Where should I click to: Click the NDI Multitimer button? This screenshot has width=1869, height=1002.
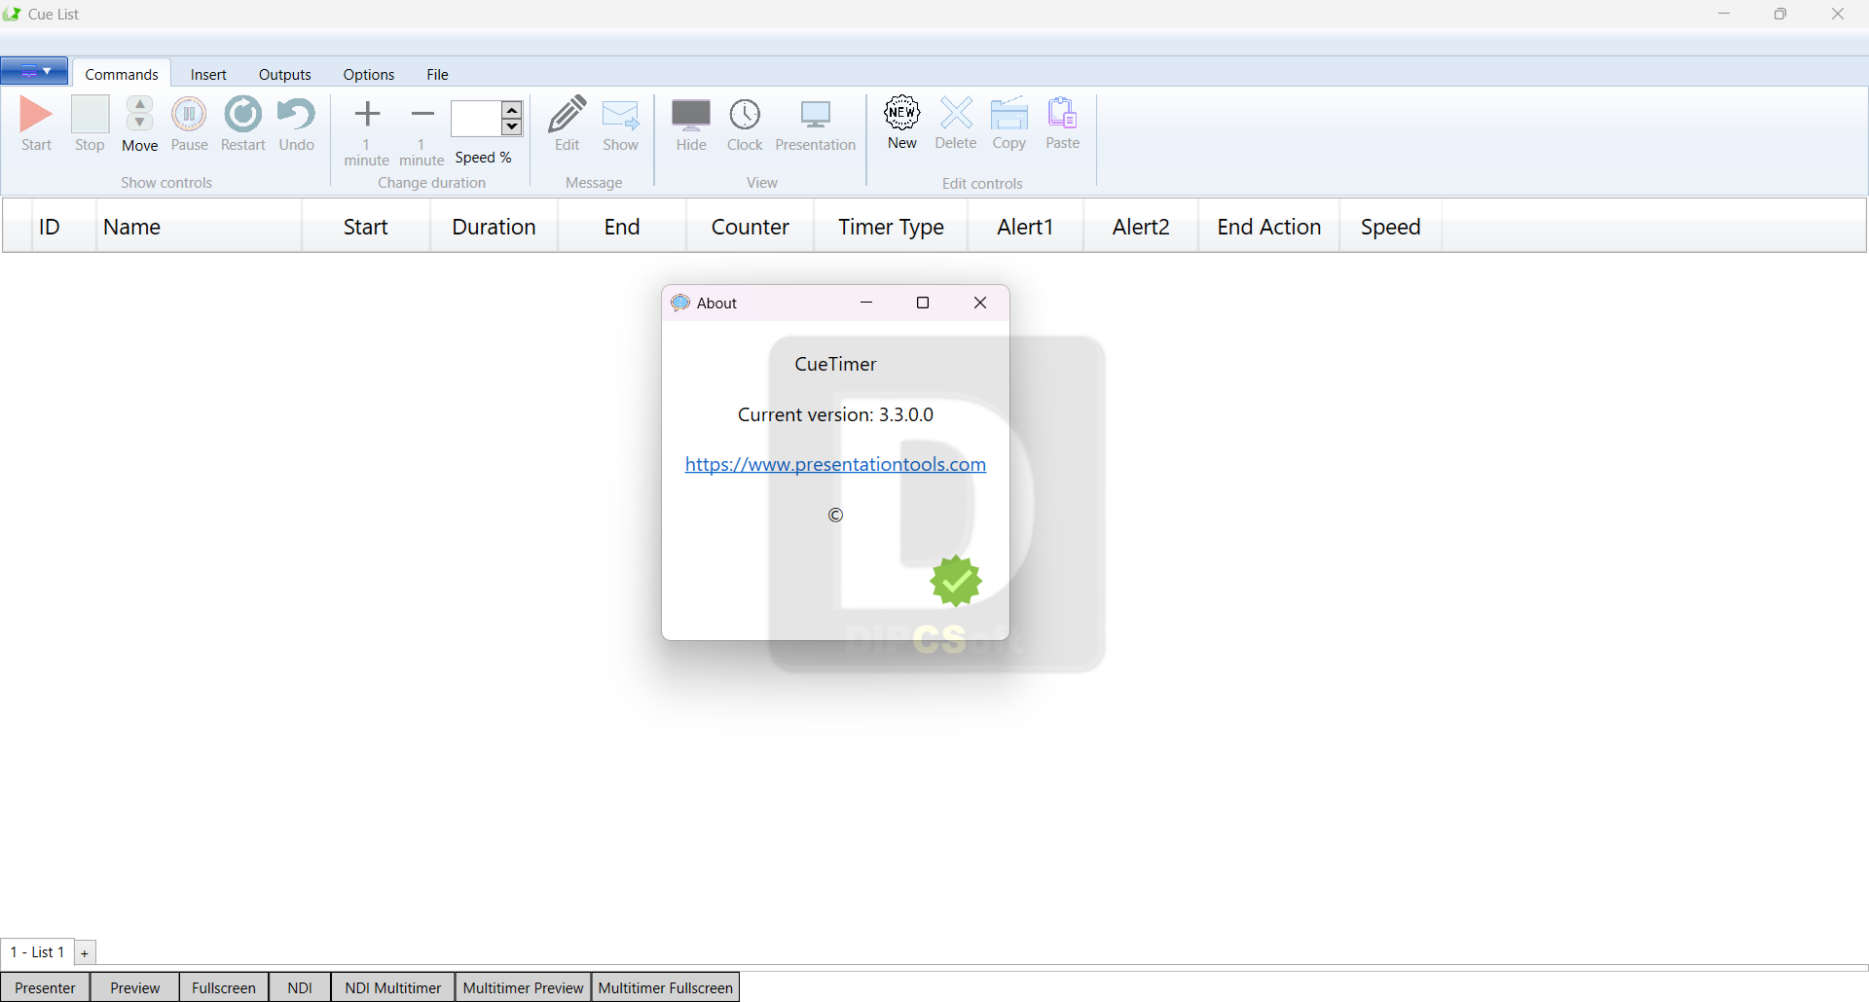(x=393, y=987)
